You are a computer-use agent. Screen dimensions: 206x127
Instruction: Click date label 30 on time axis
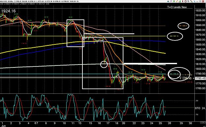pos(190,123)
